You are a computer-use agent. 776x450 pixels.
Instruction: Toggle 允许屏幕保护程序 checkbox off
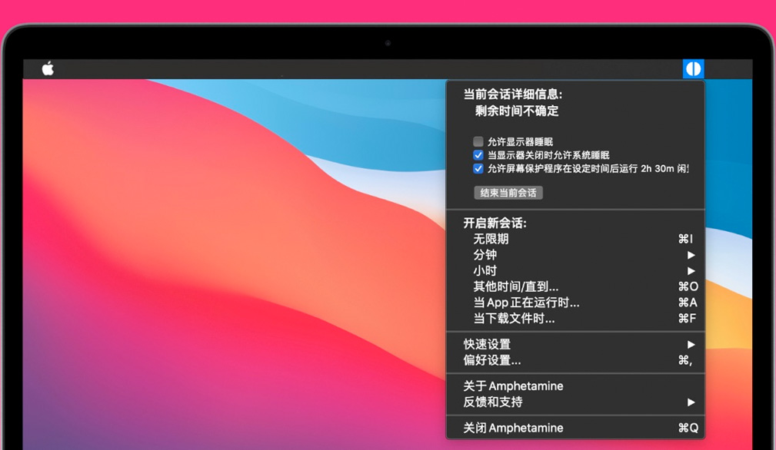click(478, 168)
